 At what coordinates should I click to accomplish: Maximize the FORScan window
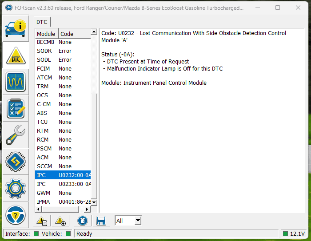(278, 8)
